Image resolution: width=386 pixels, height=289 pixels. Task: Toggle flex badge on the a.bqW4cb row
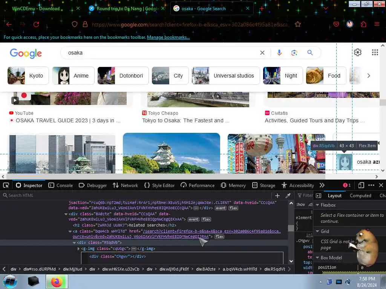click(219, 237)
